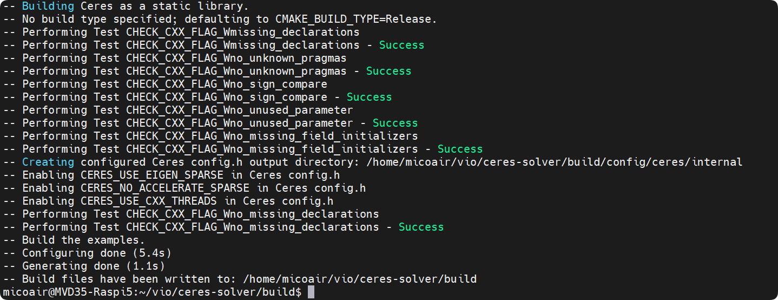
Task: Click the highlighted word Creating
Action: click(x=48, y=162)
